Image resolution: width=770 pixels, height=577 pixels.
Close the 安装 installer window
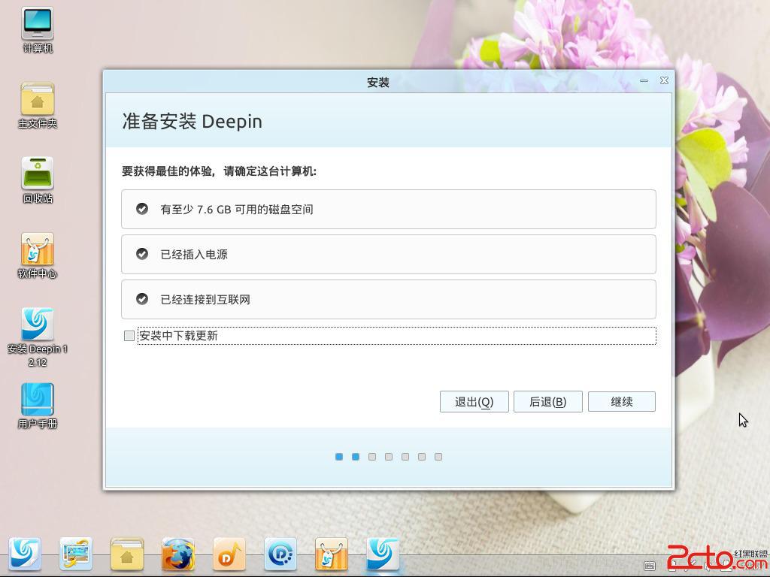664,80
